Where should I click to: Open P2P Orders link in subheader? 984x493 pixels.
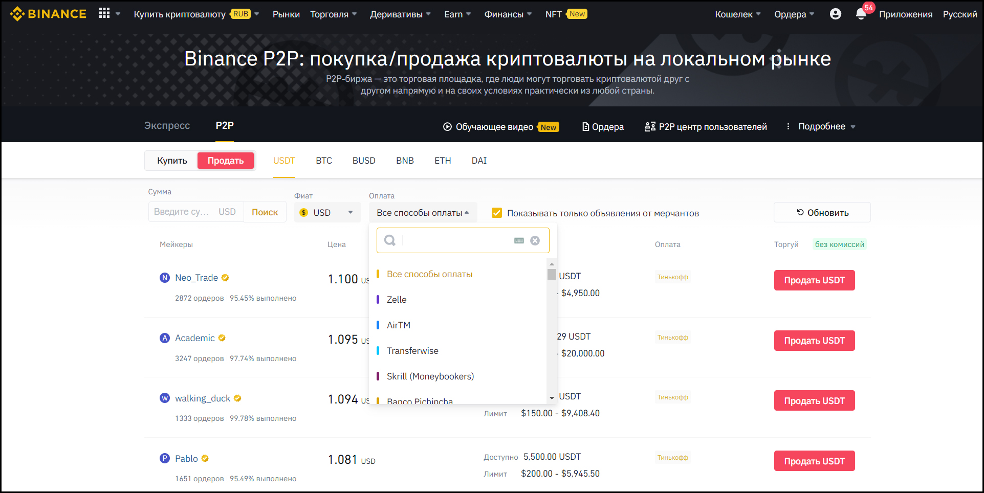pos(603,127)
